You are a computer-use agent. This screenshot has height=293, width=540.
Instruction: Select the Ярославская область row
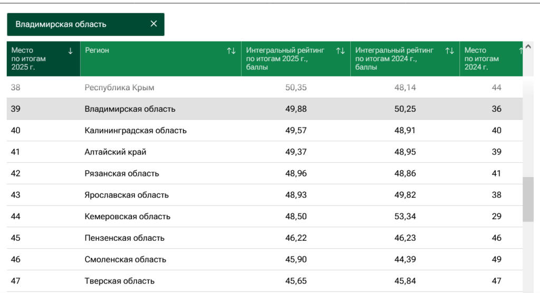click(265, 195)
